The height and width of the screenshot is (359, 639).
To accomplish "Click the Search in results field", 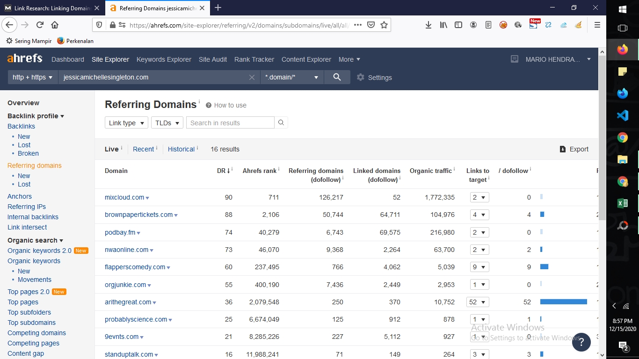I will (230, 122).
